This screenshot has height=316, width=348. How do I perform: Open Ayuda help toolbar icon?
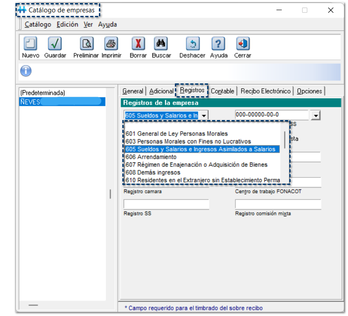click(219, 44)
